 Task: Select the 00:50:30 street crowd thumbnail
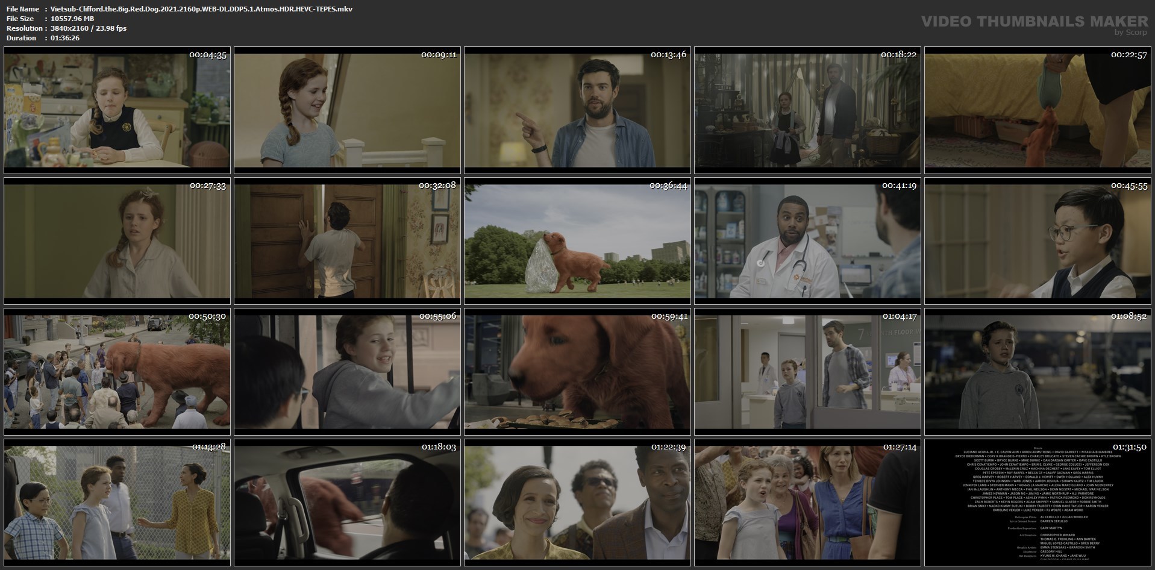point(117,372)
